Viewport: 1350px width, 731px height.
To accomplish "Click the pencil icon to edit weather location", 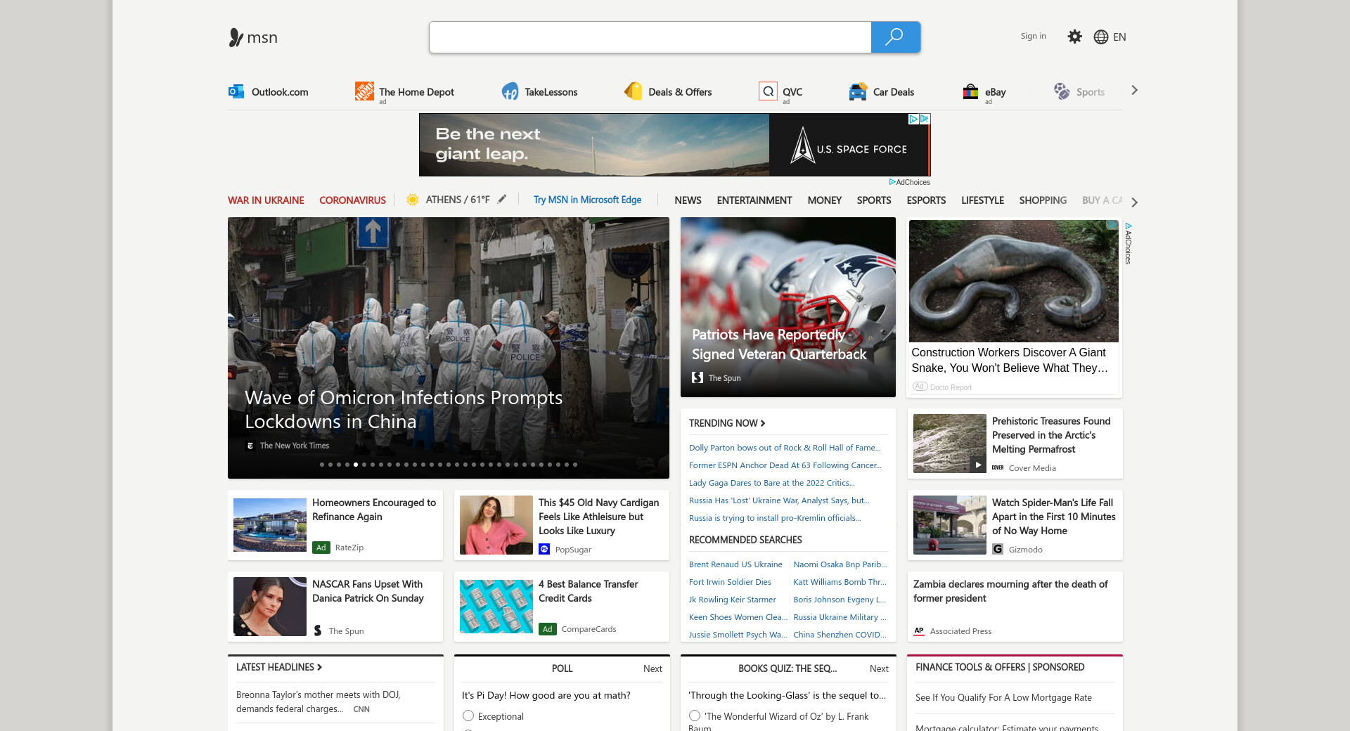I will (x=502, y=200).
